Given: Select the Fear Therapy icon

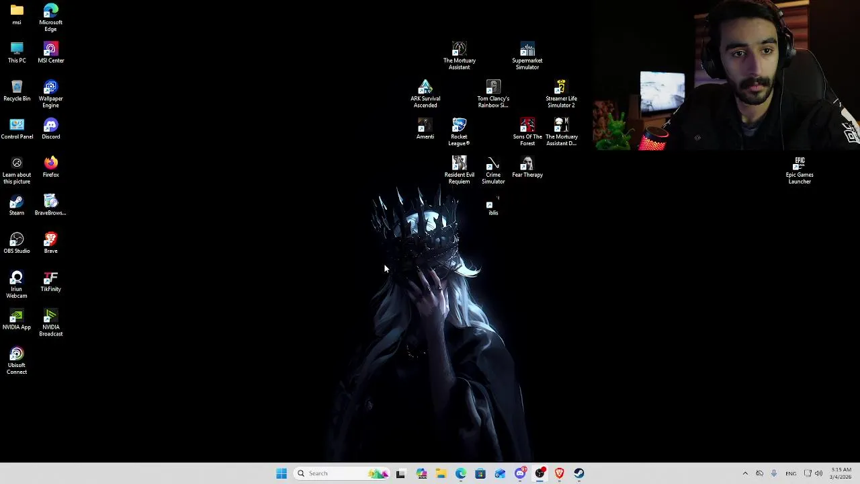Looking at the screenshot, I should [x=527, y=167].
